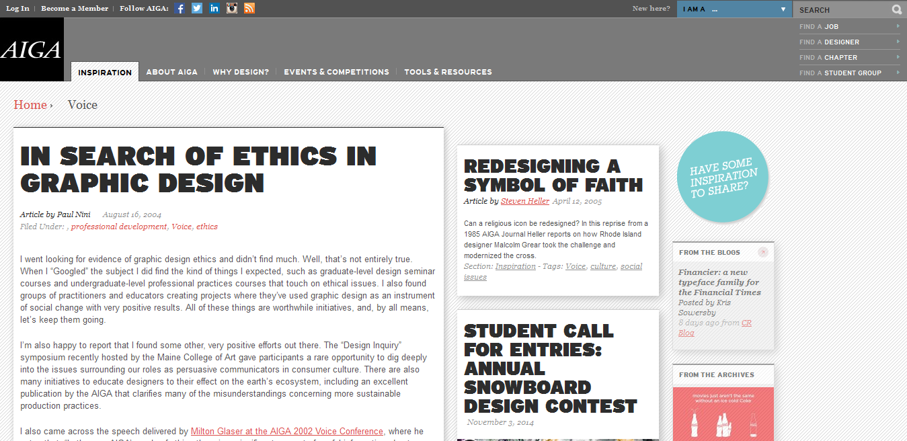Viewport: 907px width, 441px height.
Task: Click 'From the Blogs' heading
Action: point(709,253)
